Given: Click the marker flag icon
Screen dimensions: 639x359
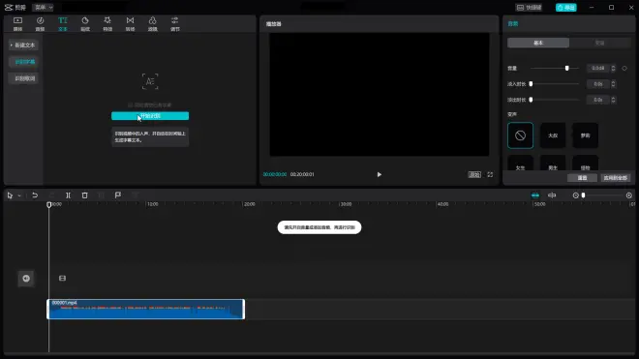Looking at the screenshot, I should click(x=118, y=195).
